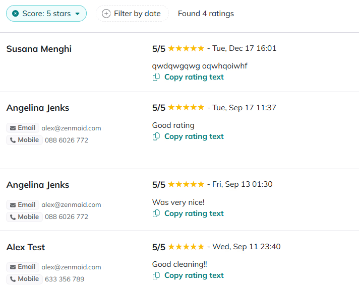Copy rating text for Alex Test's review

pyautogui.click(x=194, y=275)
